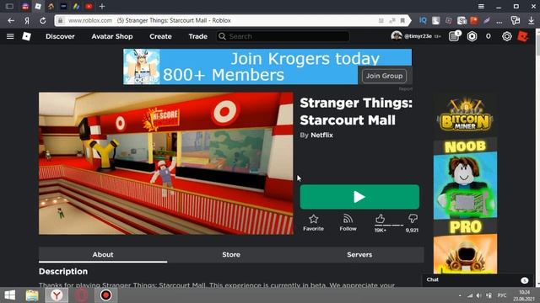Switch to the About tab
The image size is (540, 303).
(x=103, y=254)
